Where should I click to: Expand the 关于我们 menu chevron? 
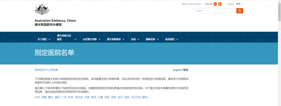pyautogui.click(x=49, y=39)
